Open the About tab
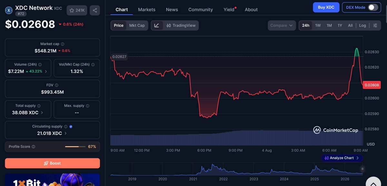This screenshot has width=387, height=186. (251, 10)
